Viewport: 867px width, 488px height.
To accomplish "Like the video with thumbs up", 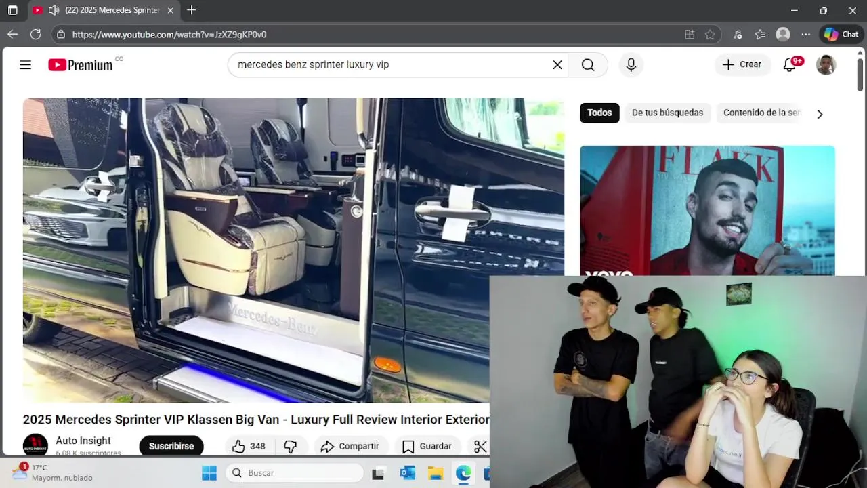I will coord(249,446).
